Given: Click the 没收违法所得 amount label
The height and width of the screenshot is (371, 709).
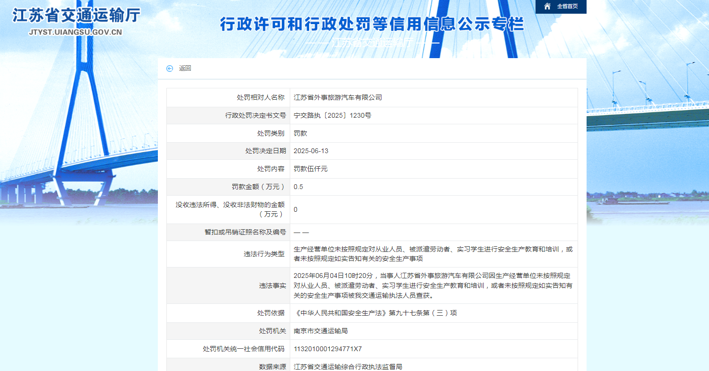Looking at the screenshot, I should coord(231,209).
